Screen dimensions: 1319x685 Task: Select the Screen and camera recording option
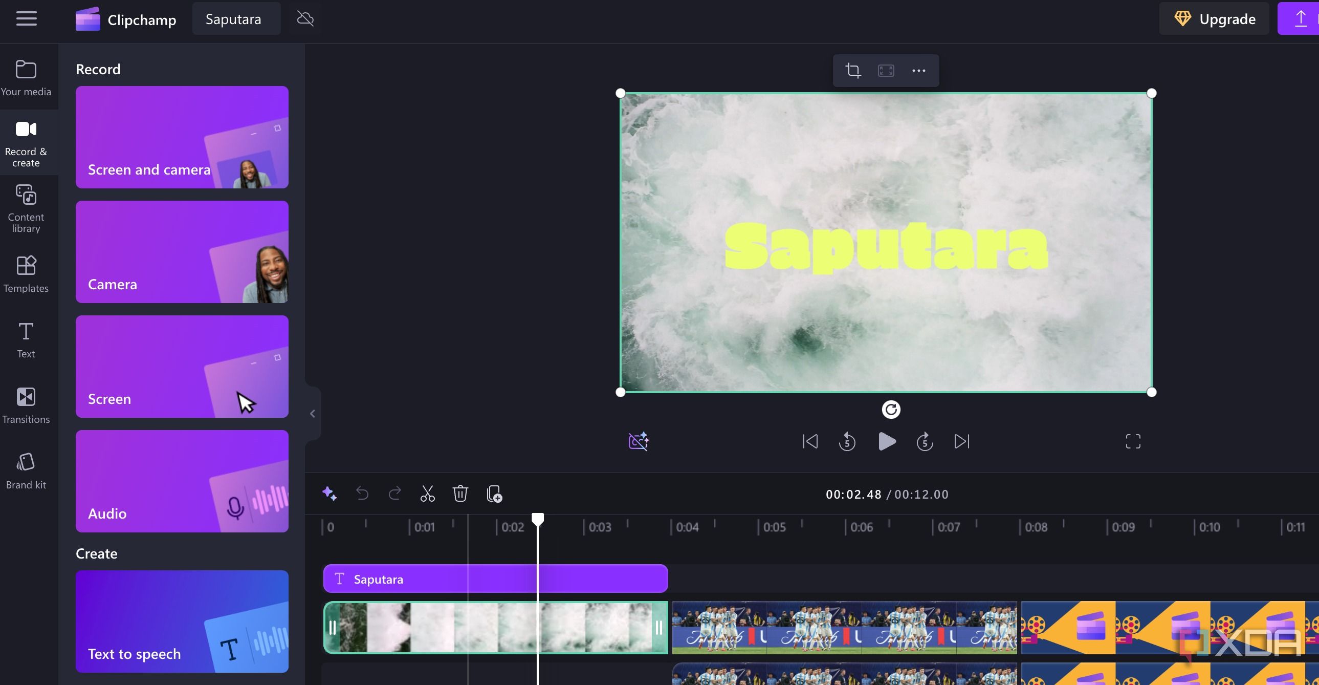[x=182, y=137]
